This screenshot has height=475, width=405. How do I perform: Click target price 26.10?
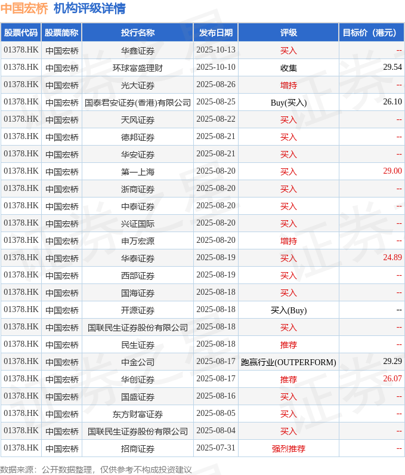[392, 101]
